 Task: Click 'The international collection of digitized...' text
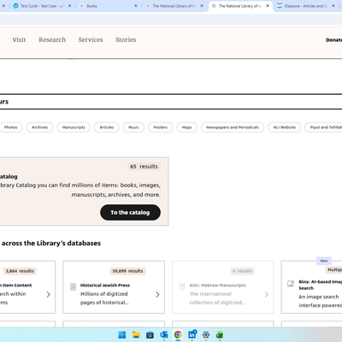point(217,298)
